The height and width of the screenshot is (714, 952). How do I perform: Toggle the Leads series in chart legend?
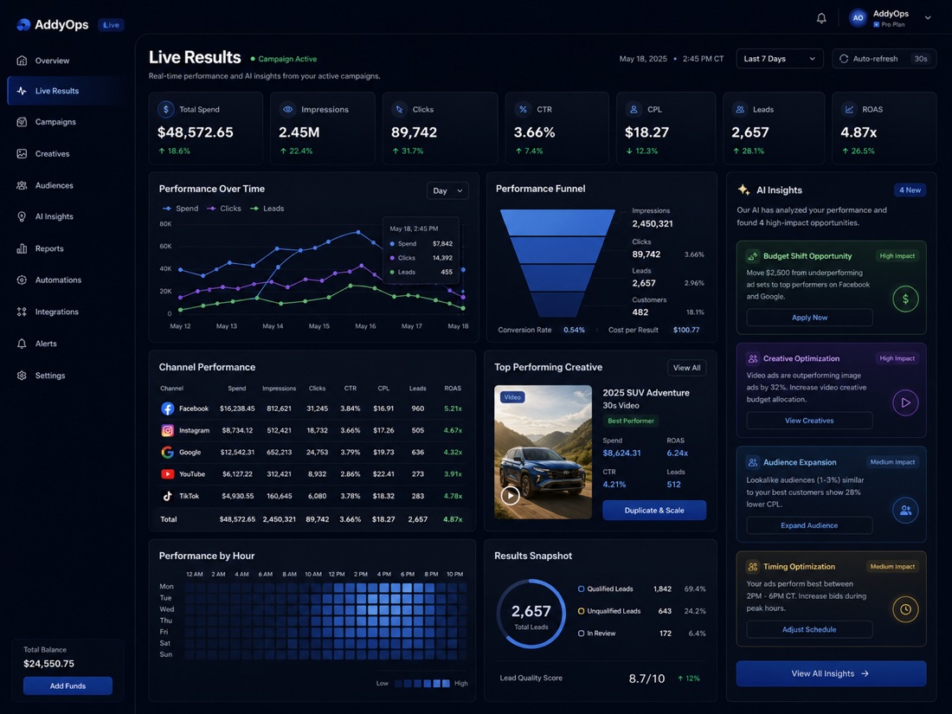pos(267,209)
